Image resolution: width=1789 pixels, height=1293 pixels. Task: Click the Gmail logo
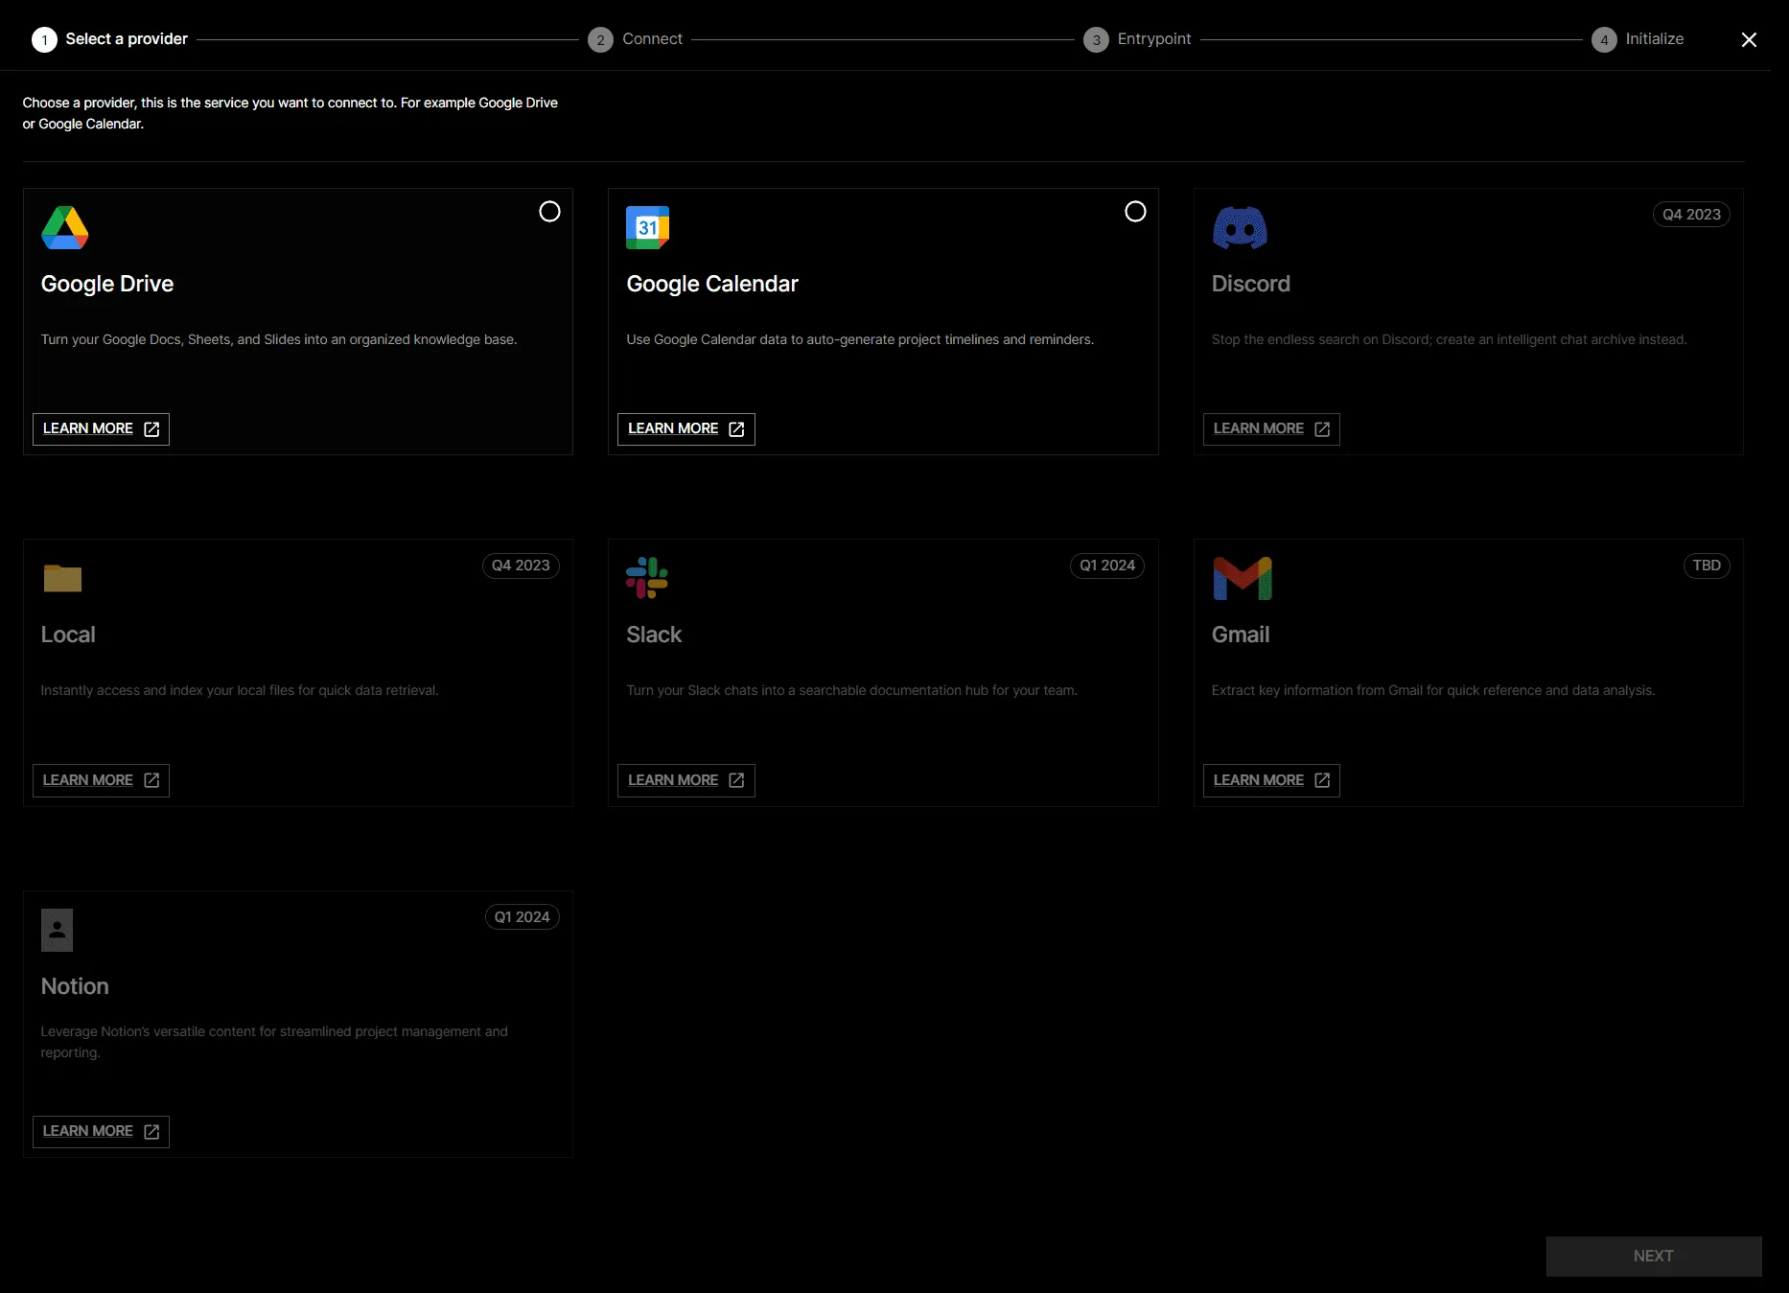point(1242,578)
